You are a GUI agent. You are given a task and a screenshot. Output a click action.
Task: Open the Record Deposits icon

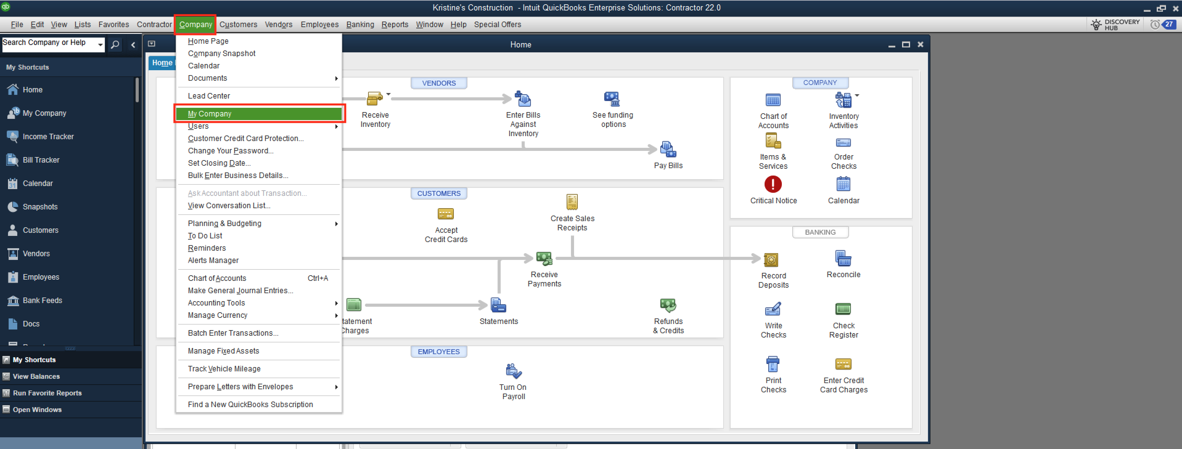770,260
